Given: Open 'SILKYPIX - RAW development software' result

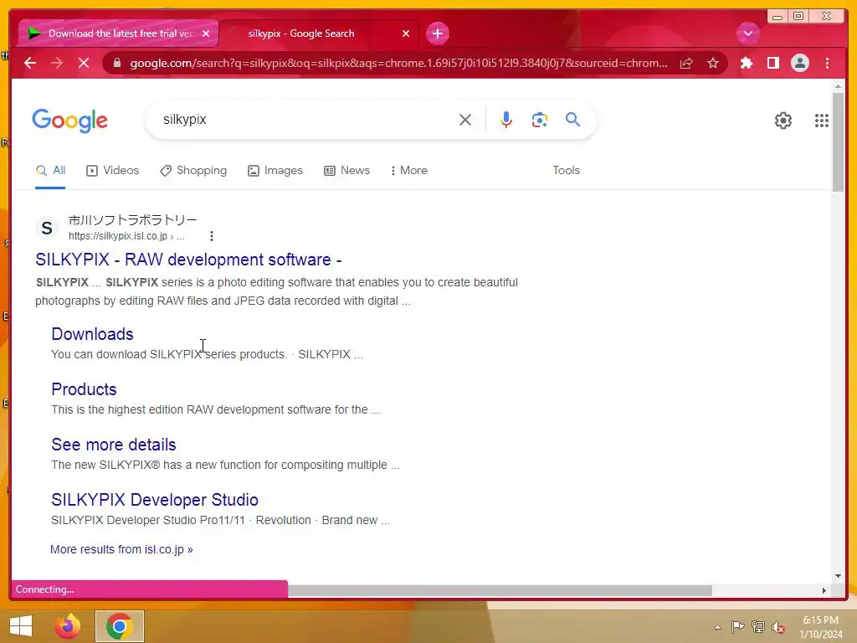Looking at the screenshot, I should pos(188,260).
